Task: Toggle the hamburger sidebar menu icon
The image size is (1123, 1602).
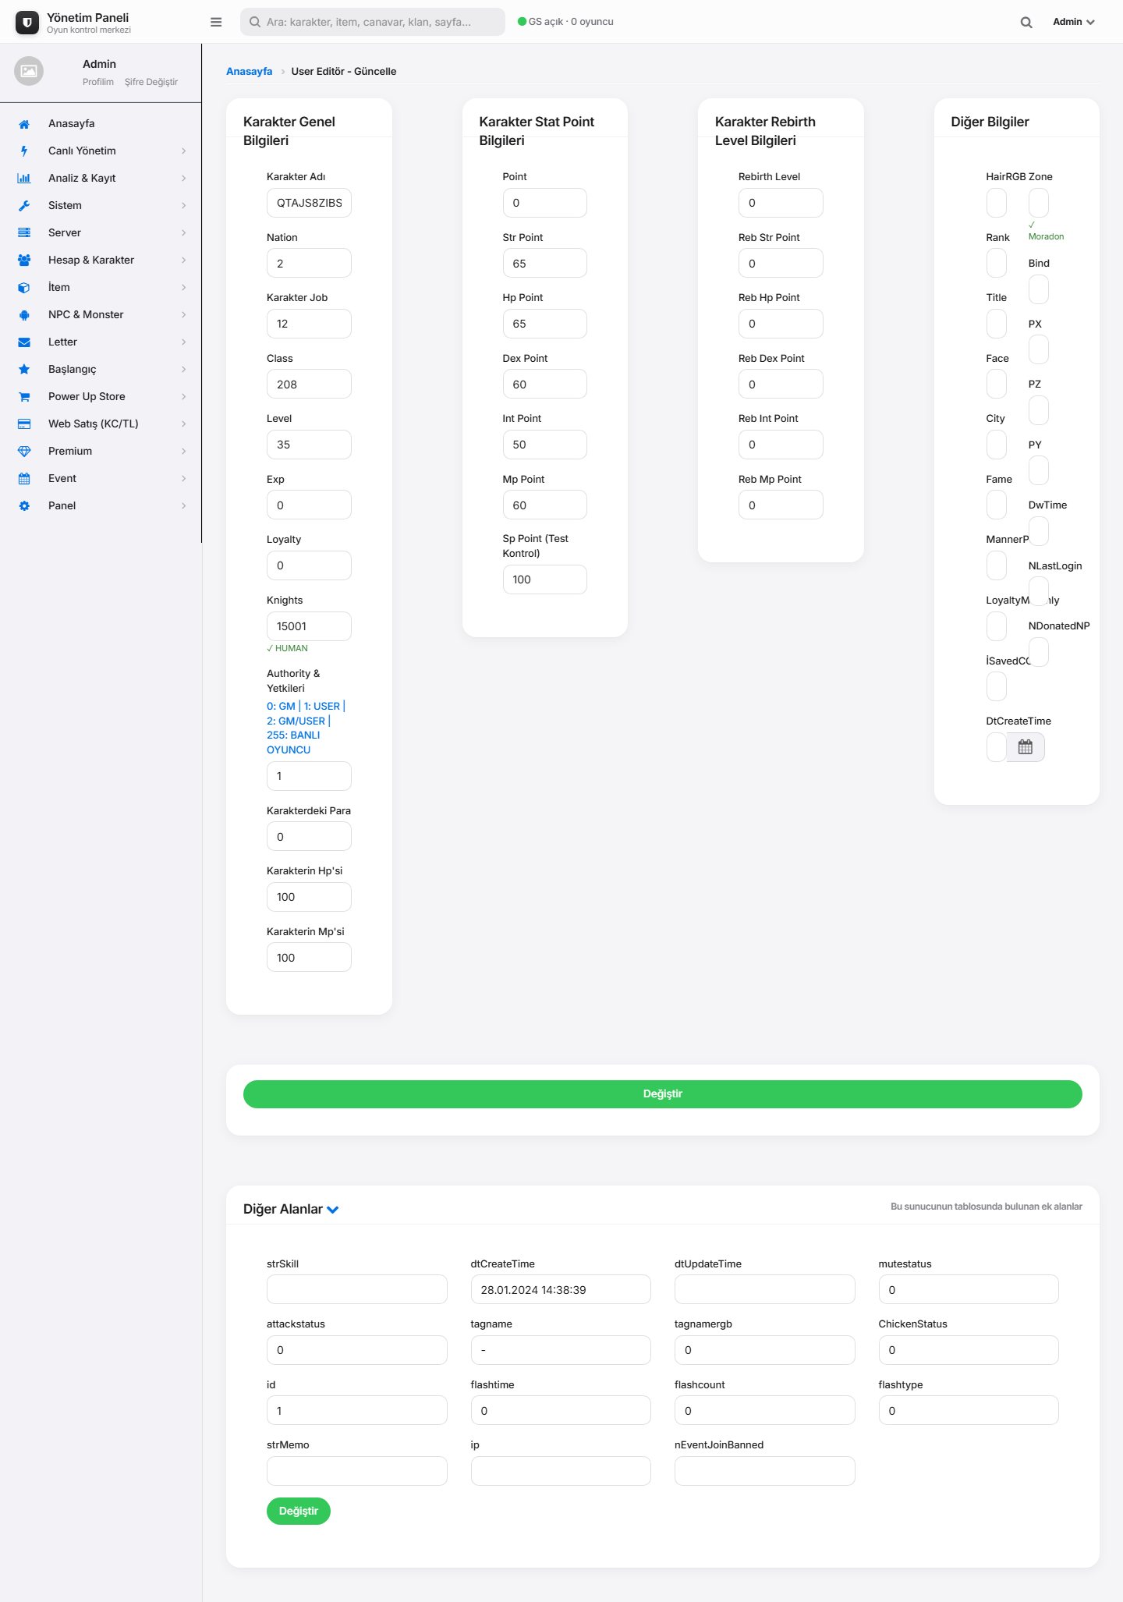Action: coord(216,22)
